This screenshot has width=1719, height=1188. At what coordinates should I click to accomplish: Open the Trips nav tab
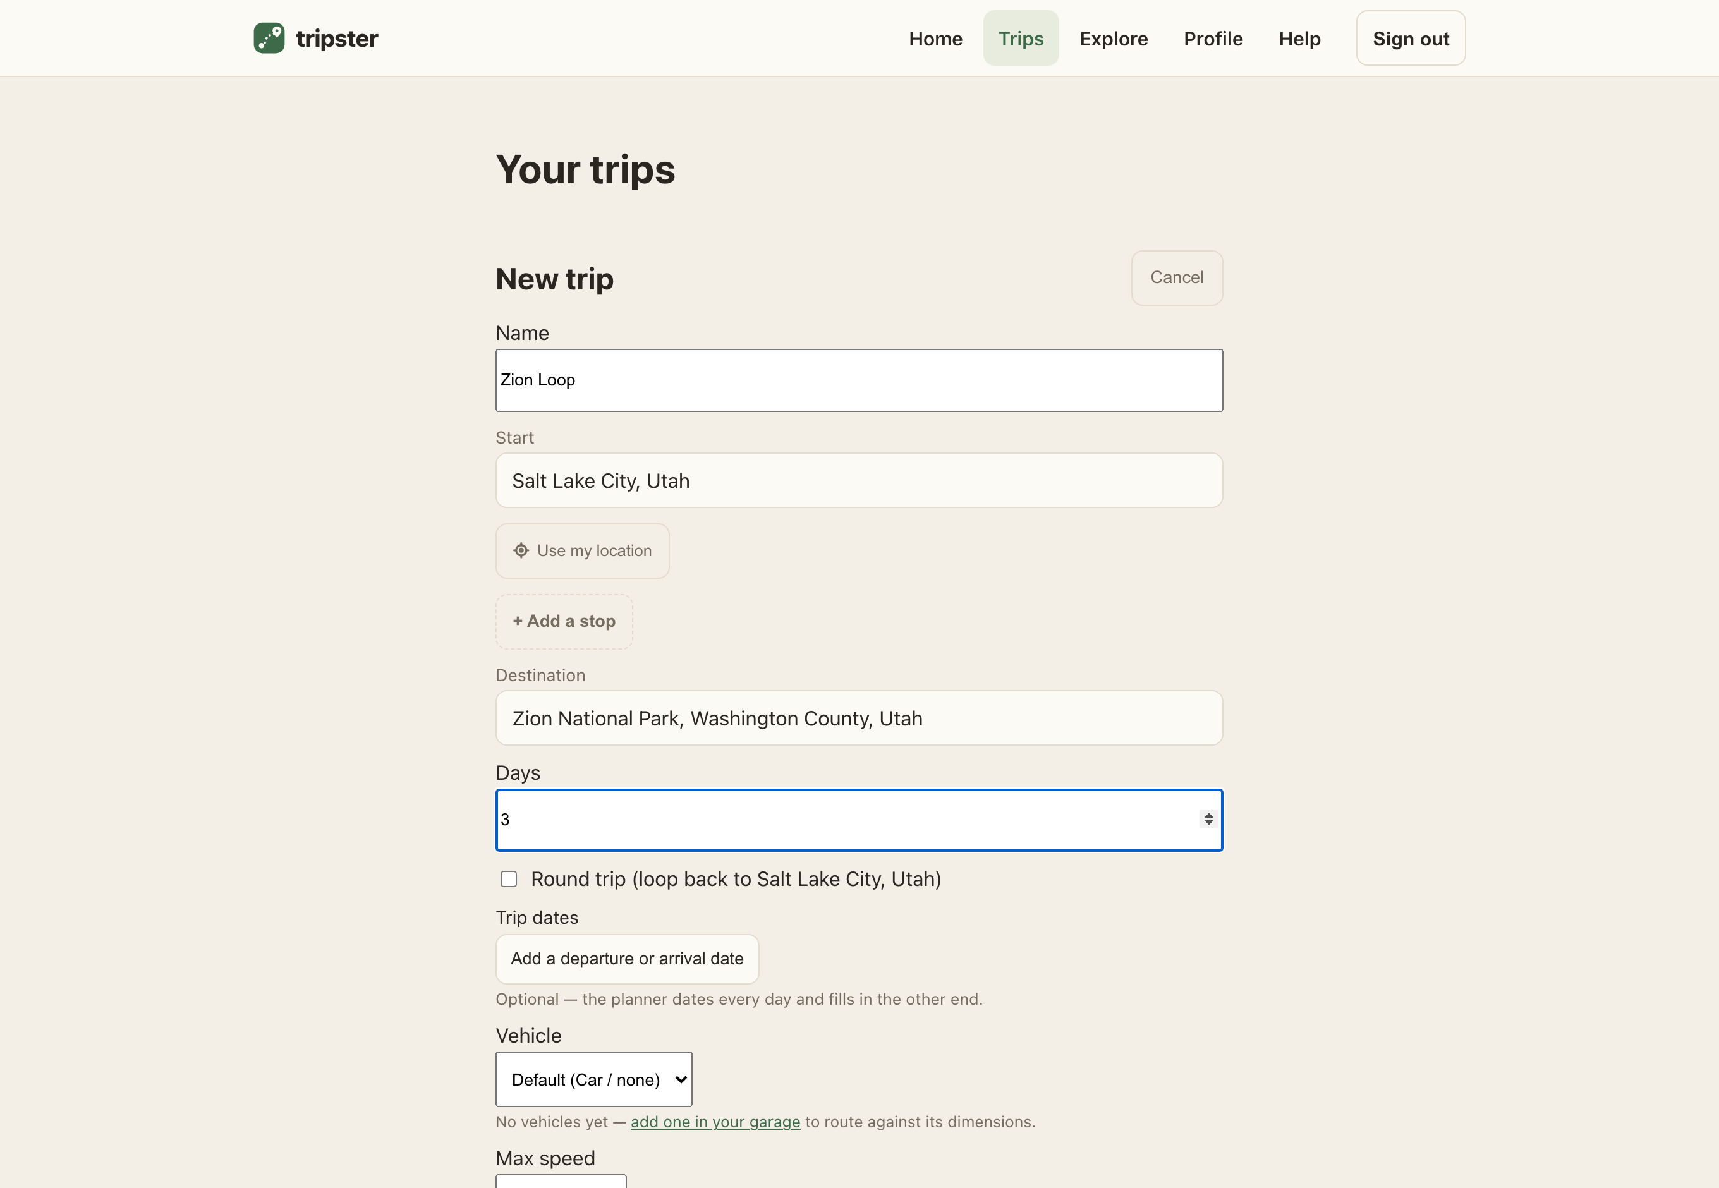(x=1021, y=38)
